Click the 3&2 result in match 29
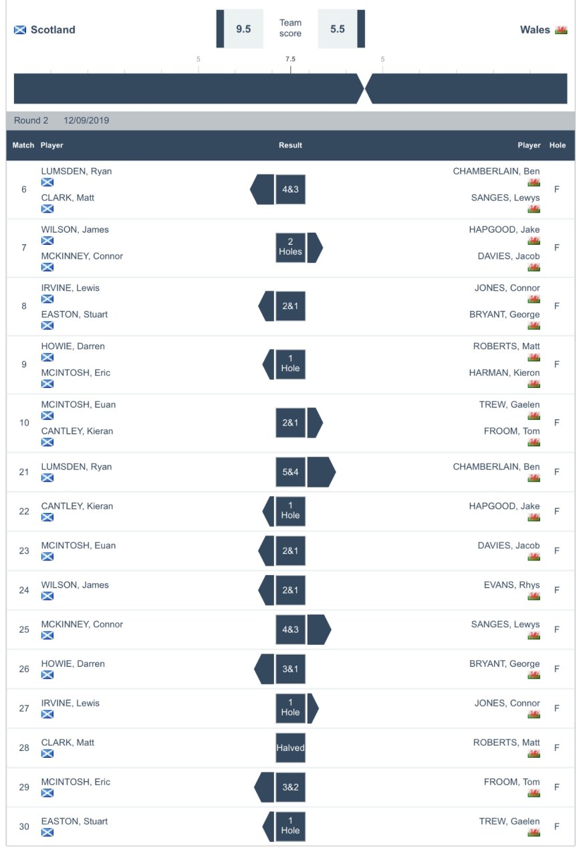 click(290, 787)
